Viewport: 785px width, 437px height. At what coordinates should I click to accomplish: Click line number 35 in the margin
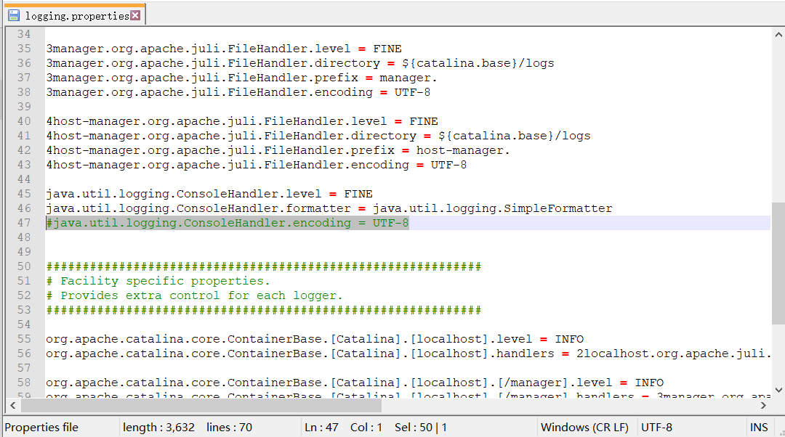point(24,48)
